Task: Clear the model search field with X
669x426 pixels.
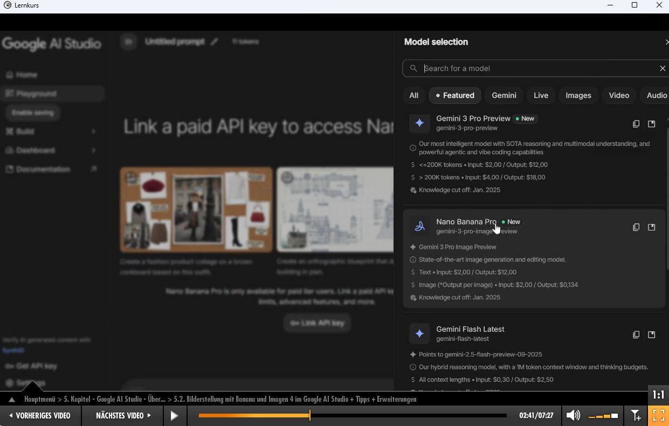Action: pos(663,68)
